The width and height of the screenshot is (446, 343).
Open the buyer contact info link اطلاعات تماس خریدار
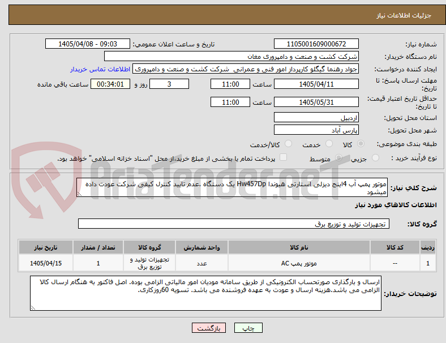pyautogui.click(x=100, y=69)
